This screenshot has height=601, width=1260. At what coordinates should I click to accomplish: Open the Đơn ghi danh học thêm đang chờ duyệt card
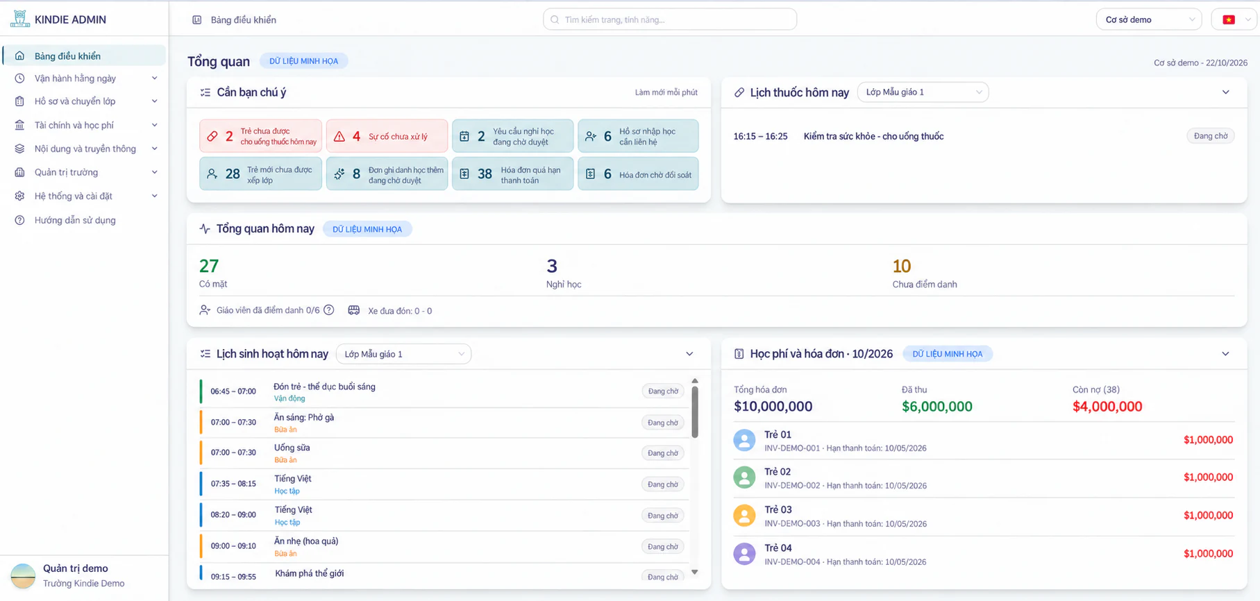click(x=387, y=174)
